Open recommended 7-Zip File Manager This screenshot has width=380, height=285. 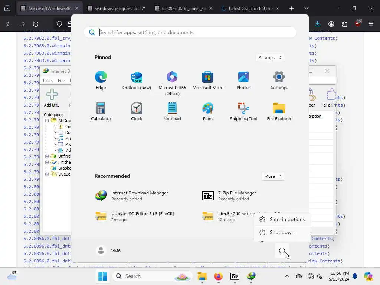pyautogui.click(x=229, y=196)
